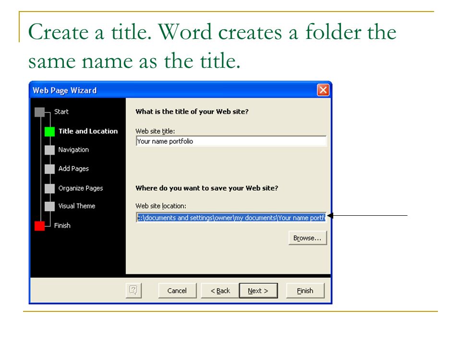Click the help question mark icon button

click(x=133, y=290)
